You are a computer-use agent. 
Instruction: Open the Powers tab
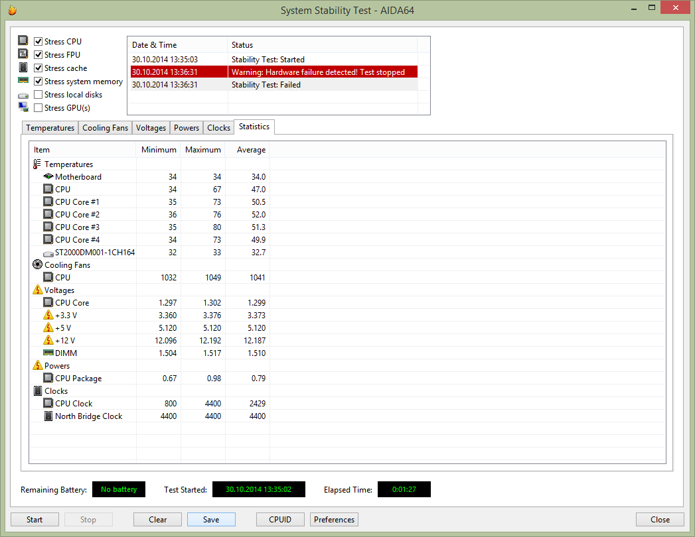coord(186,127)
